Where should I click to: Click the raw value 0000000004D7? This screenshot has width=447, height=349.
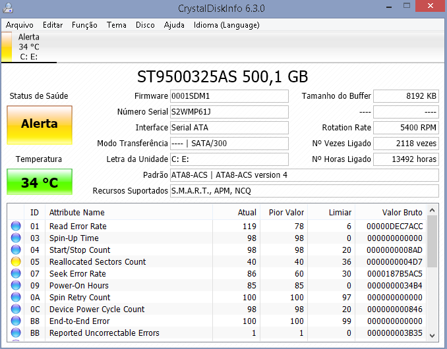pyautogui.click(x=395, y=262)
